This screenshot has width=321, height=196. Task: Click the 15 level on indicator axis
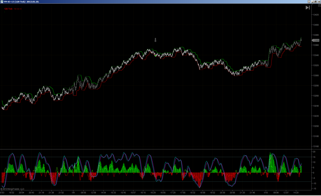click(314, 157)
